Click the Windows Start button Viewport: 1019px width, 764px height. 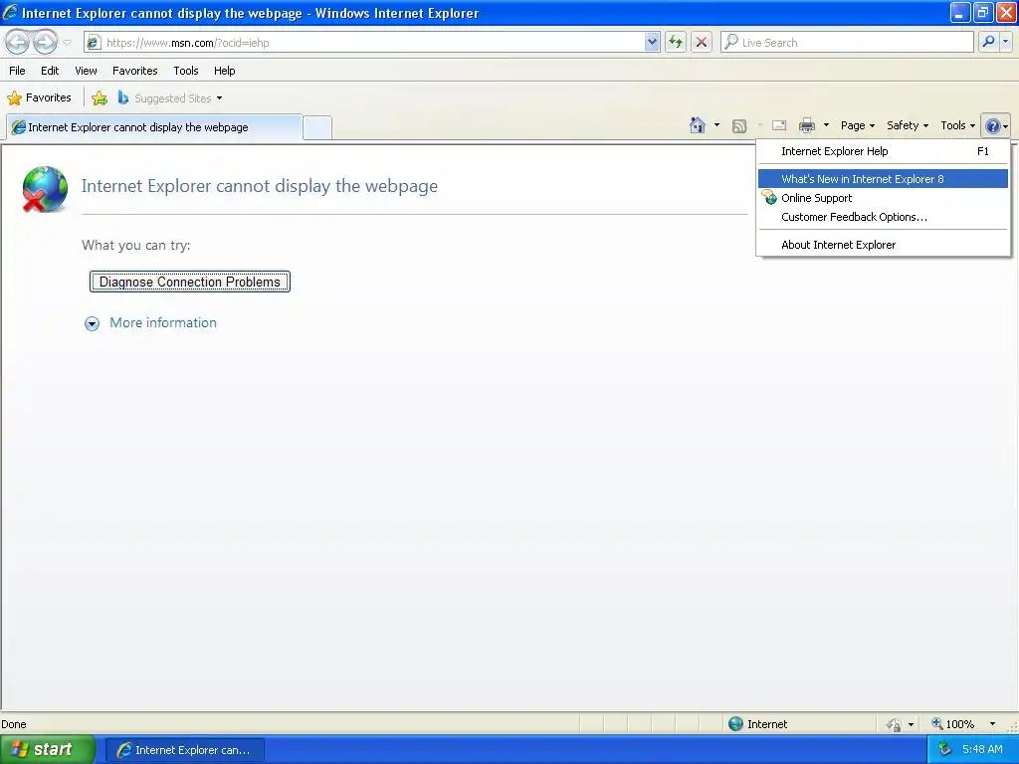(x=48, y=750)
